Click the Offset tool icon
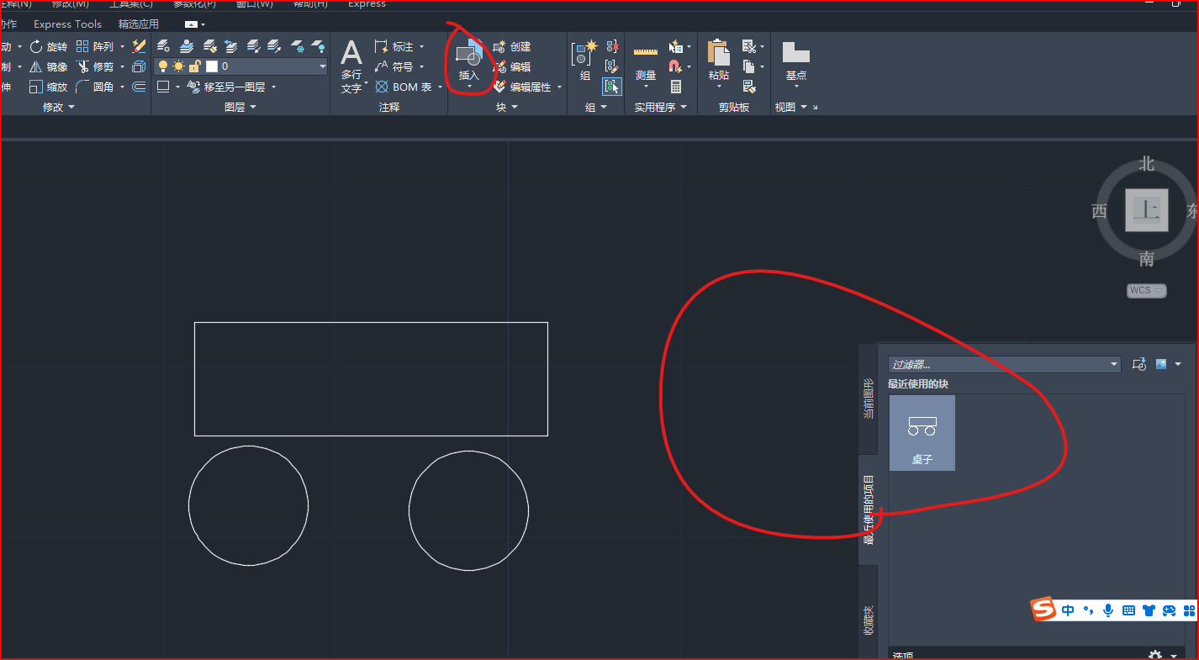 point(140,87)
